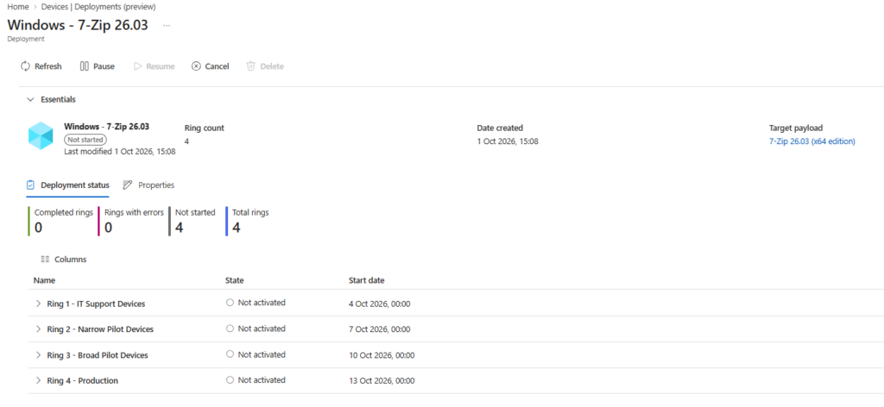Sort by the Start date column header
This screenshot has width=884, height=407.
pyautogui.click(x=366, y=280)
